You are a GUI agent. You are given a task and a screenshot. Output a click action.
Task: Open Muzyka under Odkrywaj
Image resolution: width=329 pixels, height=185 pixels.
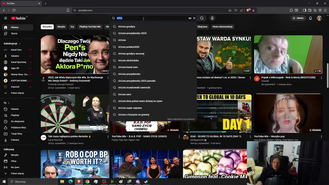click(x=17, y=155)
